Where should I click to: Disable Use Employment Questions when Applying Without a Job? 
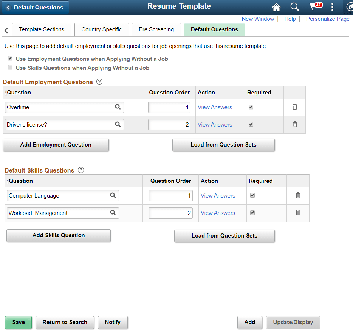pyautogui.click(x=10, y=58)
